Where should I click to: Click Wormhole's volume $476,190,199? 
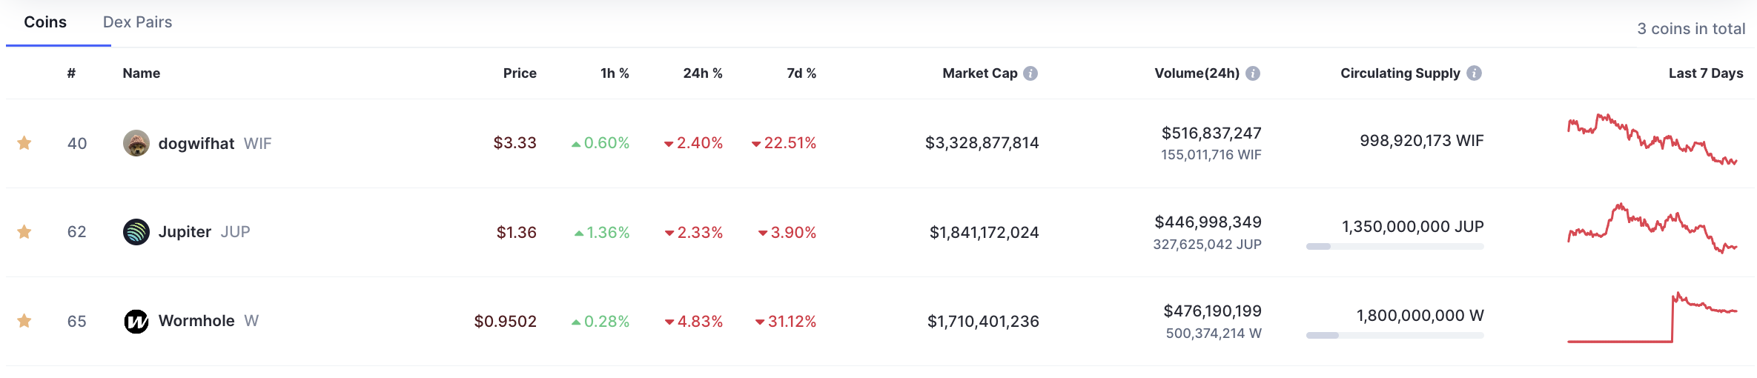coord(1213,311)
